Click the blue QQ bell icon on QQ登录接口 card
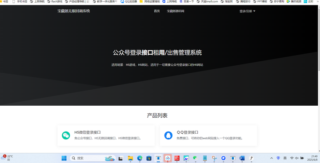320x163 pixels. [168, 135]
